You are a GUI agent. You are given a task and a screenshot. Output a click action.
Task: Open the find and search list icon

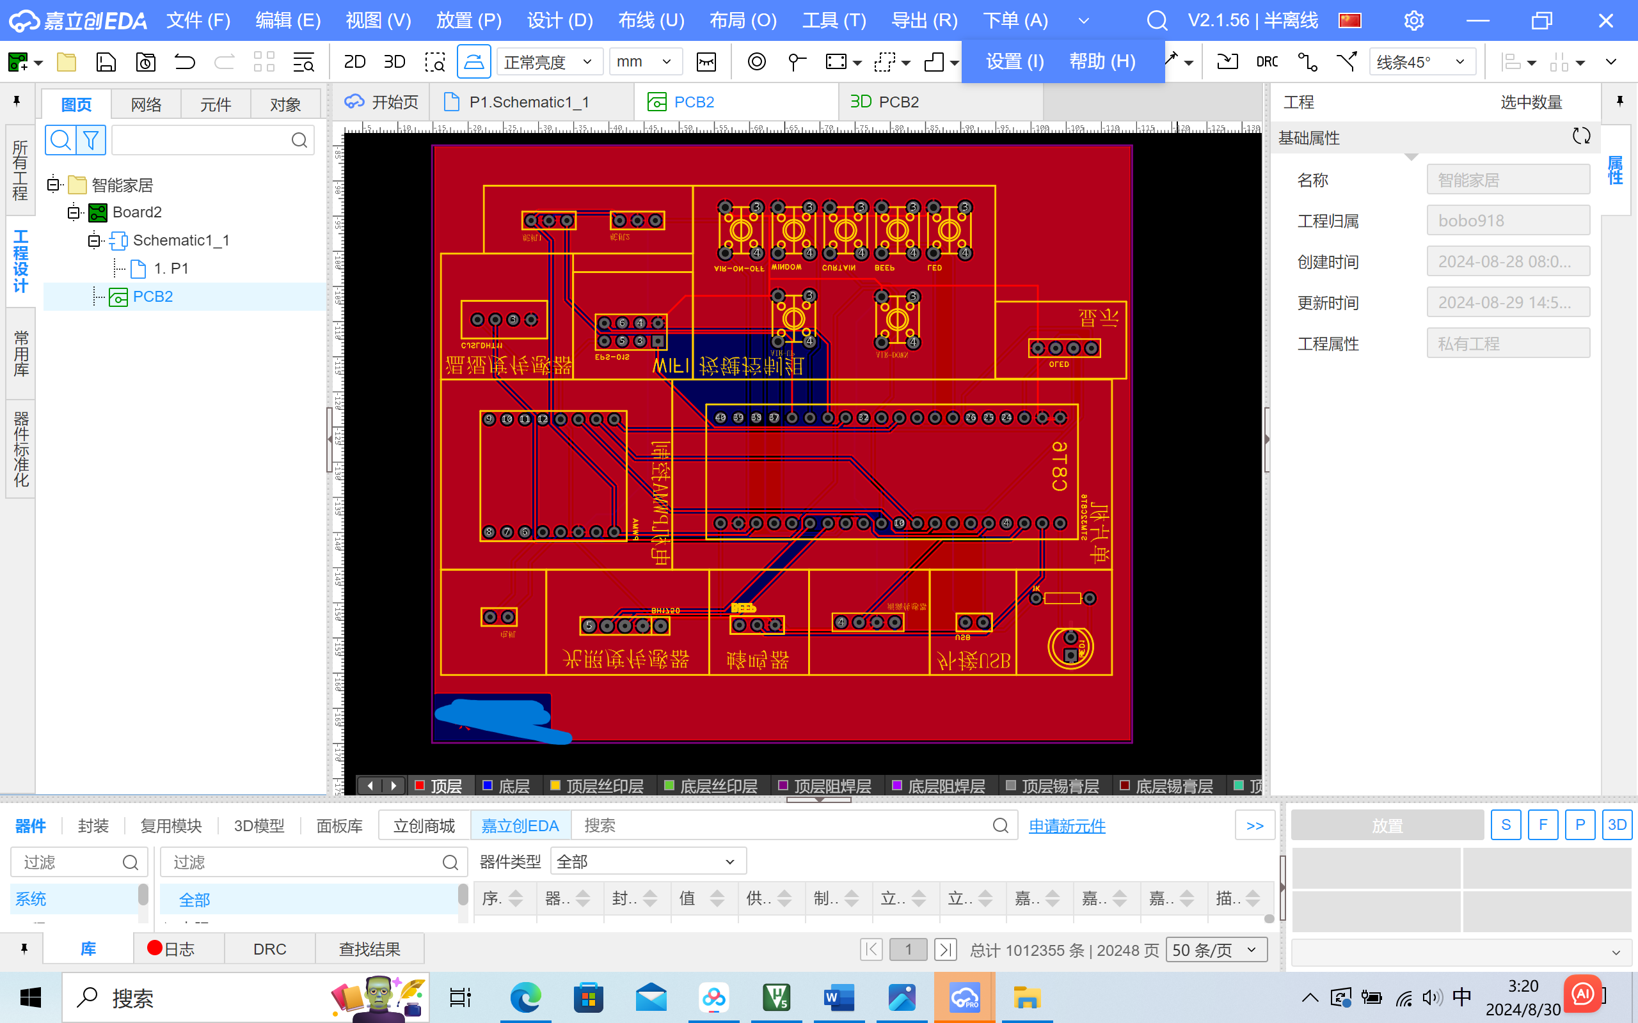(303, 62)
